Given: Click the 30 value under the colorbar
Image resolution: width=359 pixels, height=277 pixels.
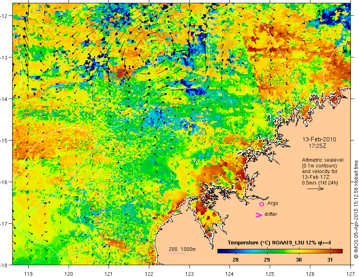Looking at the screenshot, I should point(298,259).
